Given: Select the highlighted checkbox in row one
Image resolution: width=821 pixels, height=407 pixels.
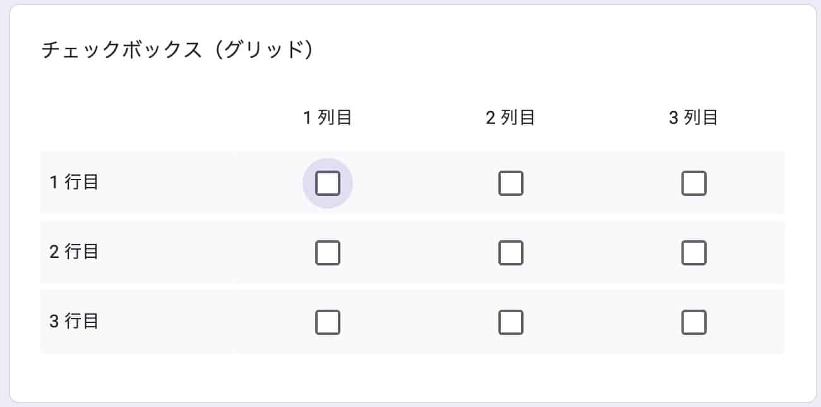Looking at the screenshot, I should point(328,183).
